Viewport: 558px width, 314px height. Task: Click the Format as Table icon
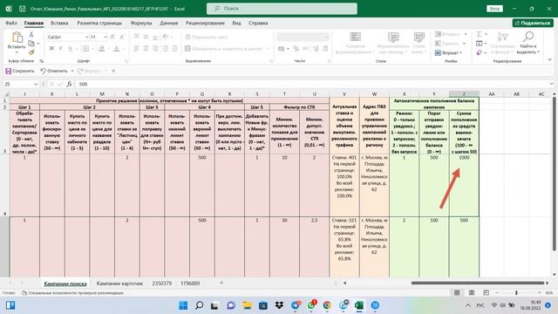point(393,37)
